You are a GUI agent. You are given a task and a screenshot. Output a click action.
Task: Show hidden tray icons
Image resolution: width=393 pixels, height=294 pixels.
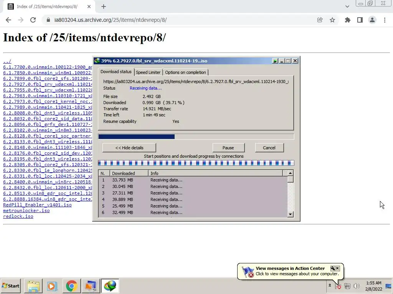click(330, 286)
